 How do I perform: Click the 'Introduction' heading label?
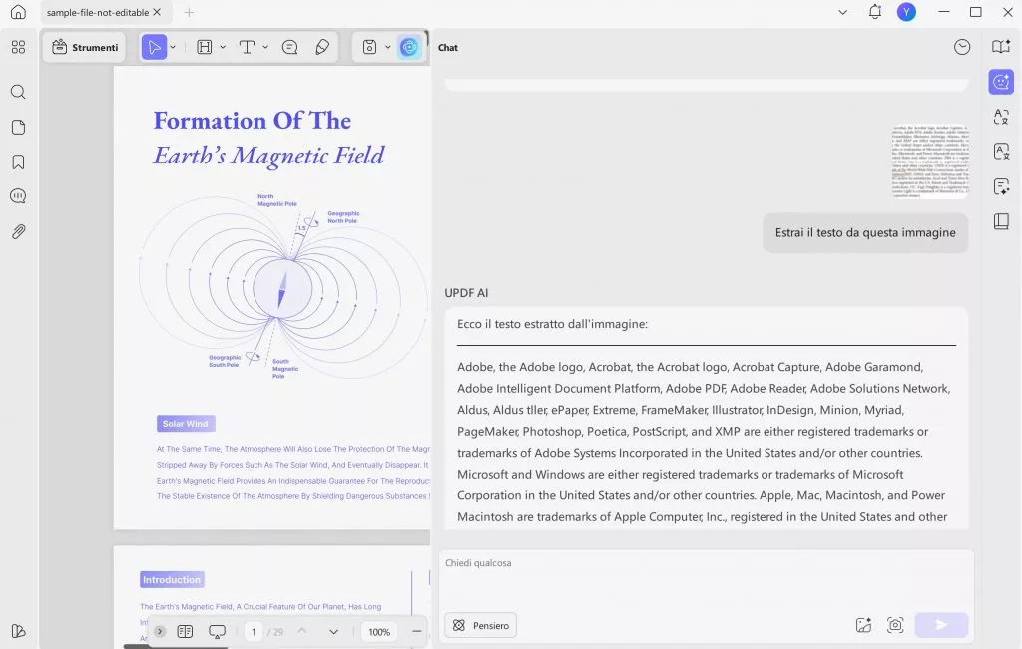point(172,579)
